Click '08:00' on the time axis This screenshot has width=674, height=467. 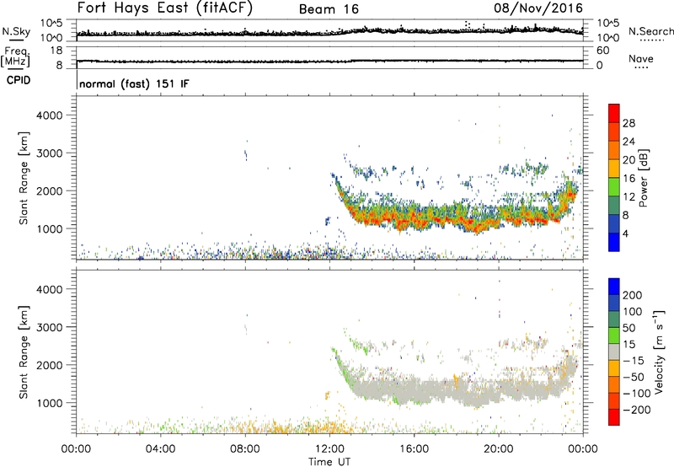245,449
